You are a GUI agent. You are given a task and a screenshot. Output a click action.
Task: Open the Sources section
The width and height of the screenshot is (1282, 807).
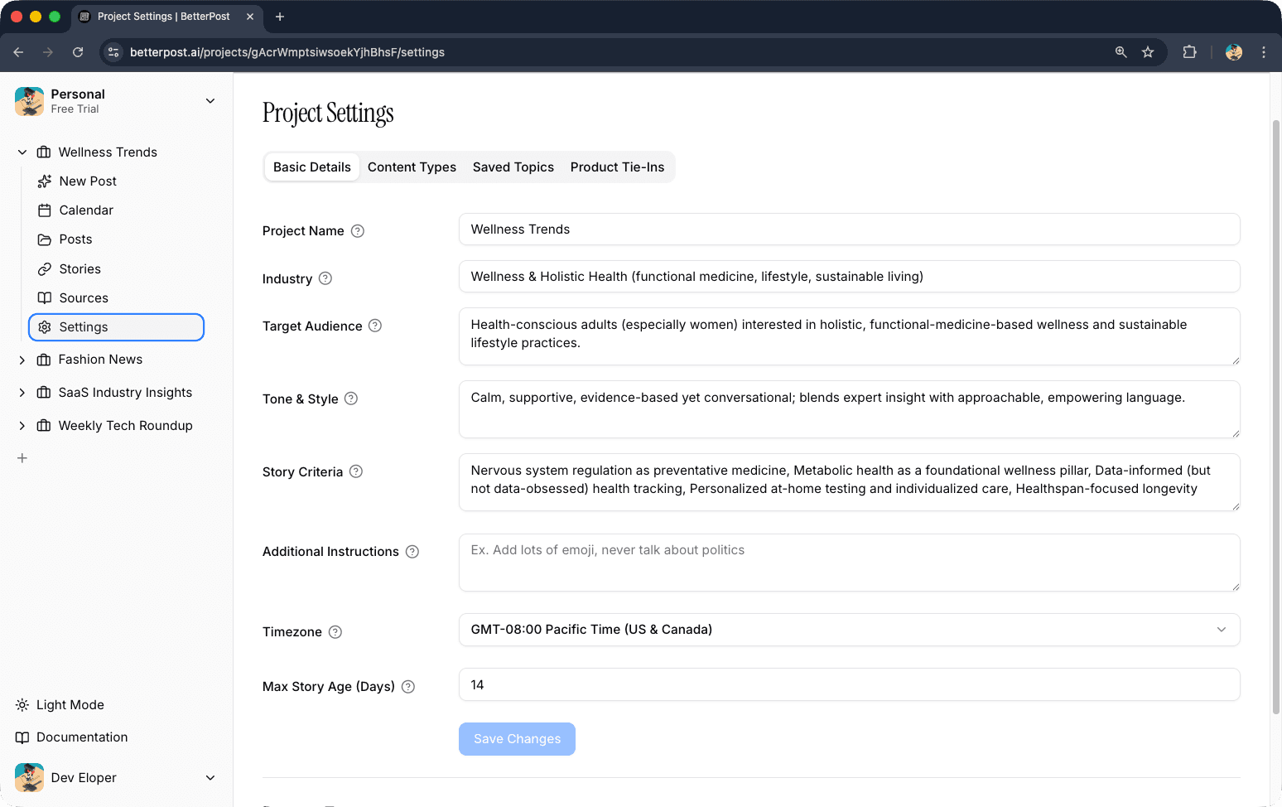[x=83, y=297]
